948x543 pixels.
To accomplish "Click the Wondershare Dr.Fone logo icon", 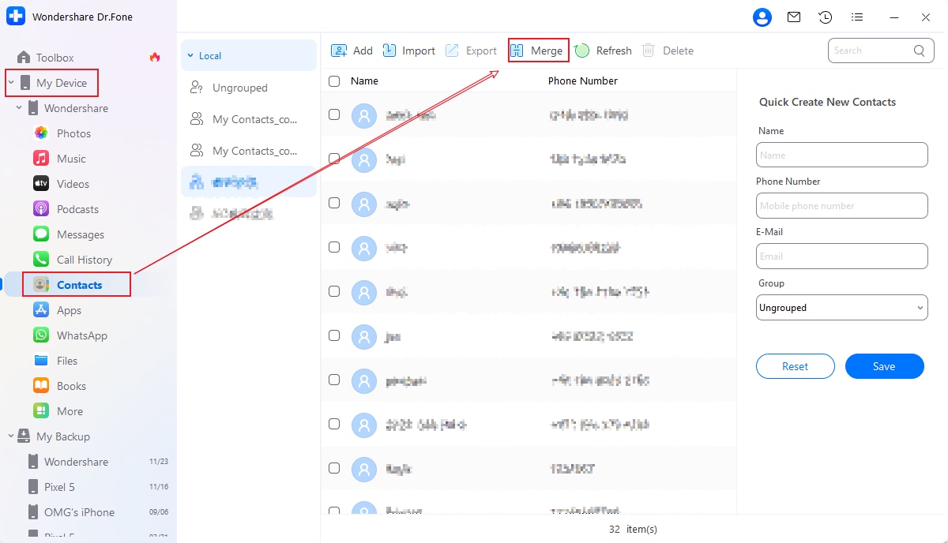I will pos(16,17).
